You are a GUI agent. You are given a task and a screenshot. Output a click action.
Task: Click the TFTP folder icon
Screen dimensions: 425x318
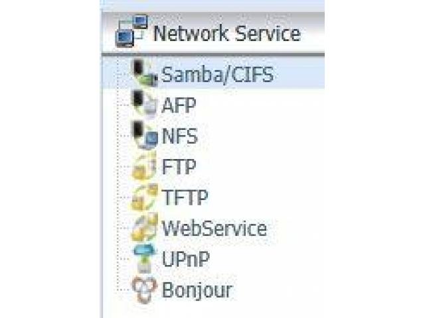[x=145, y=197]
